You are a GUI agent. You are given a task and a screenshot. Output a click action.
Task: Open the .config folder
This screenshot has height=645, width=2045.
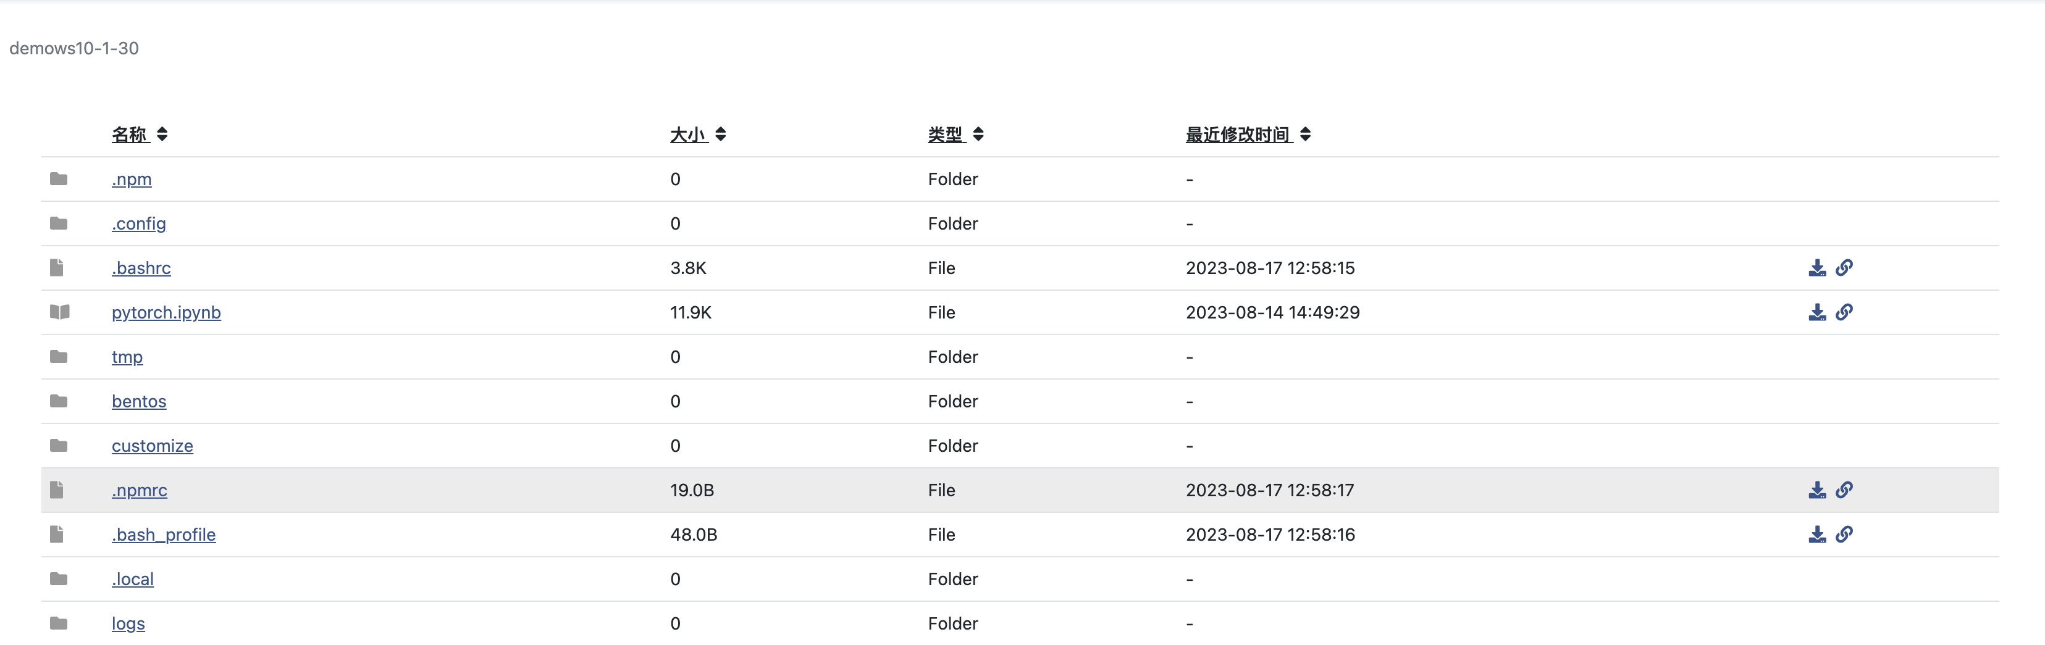tap(139, 223)
